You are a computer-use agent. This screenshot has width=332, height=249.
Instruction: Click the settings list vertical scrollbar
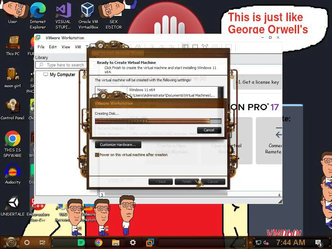tap(220, 92)
